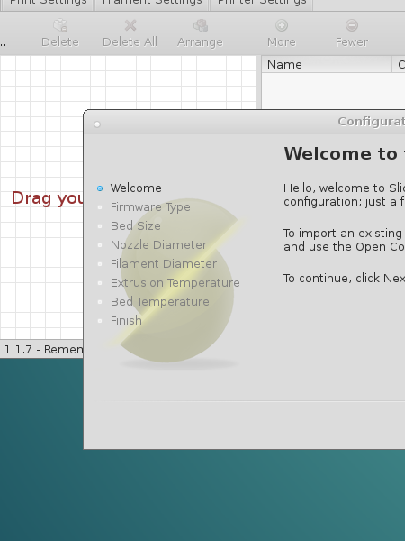Select the Firmware Type wizard step
Image resolution: width=405 pixels, height=541 pixels.
pyautogui.click(x=150, y=207)
